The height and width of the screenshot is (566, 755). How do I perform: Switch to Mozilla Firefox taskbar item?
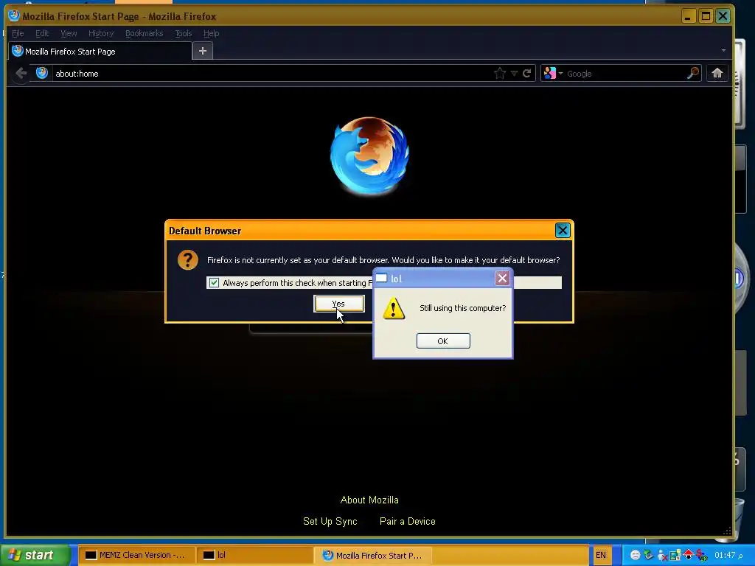[372, 555]
